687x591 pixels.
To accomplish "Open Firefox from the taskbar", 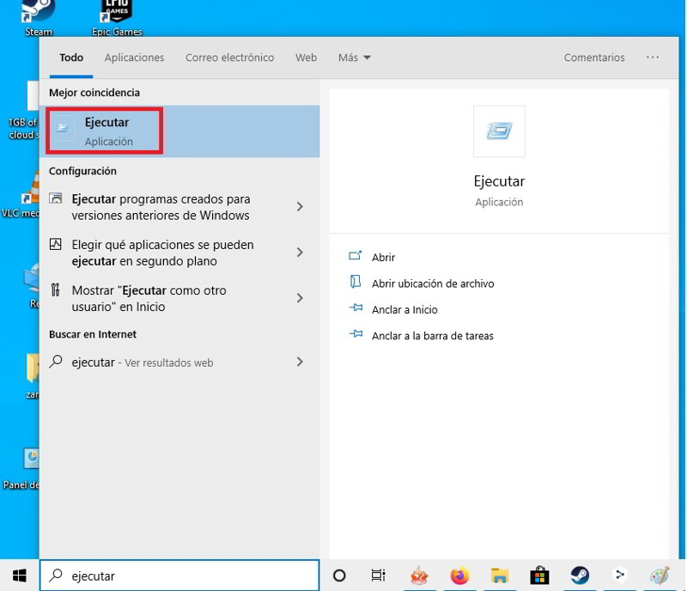I will pyautogui.click(x=460, y=576).
